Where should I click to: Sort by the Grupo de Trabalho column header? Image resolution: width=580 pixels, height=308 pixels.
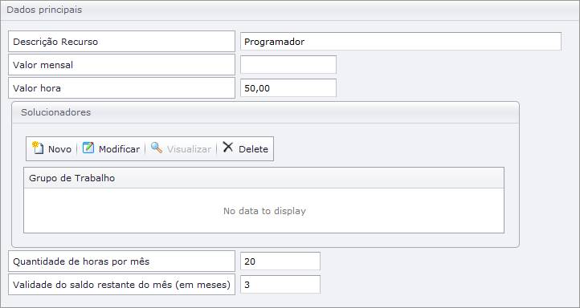[x=263, y=177]
